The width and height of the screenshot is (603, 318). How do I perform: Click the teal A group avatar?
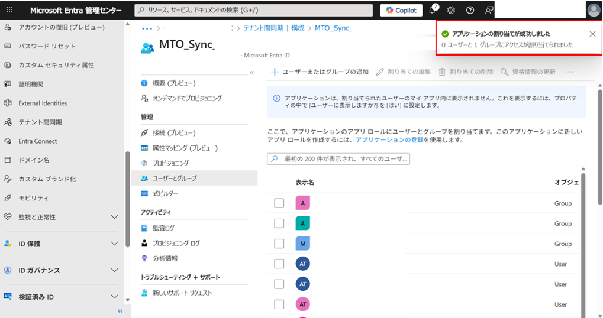[x=302, y=223]
